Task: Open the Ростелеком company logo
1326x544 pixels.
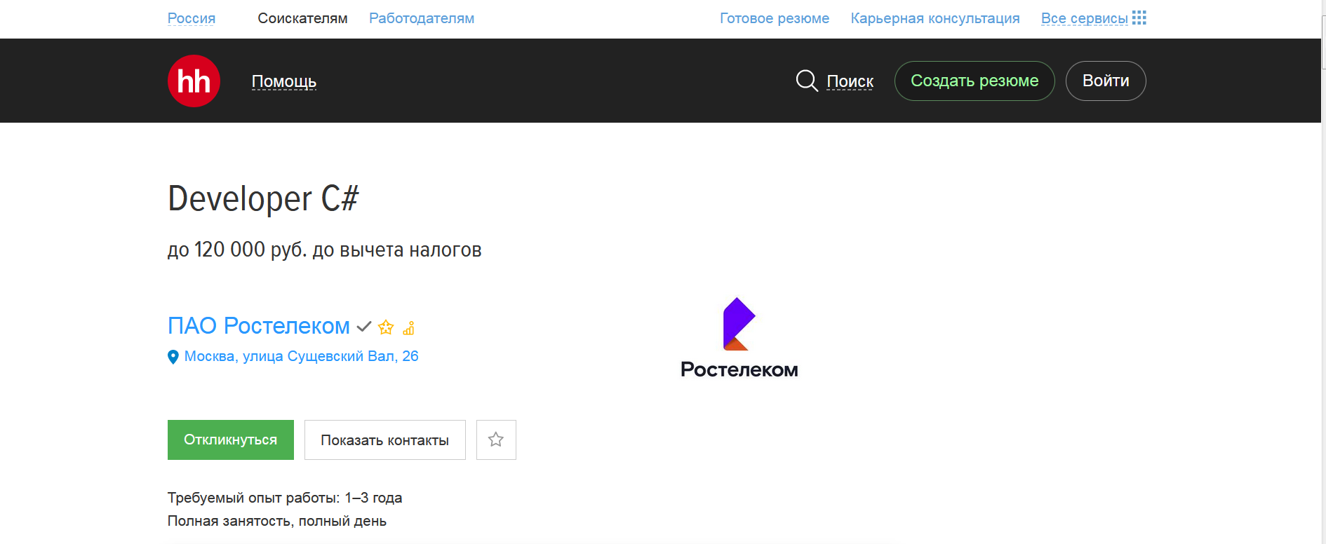Action: click(x=739, y=338)
